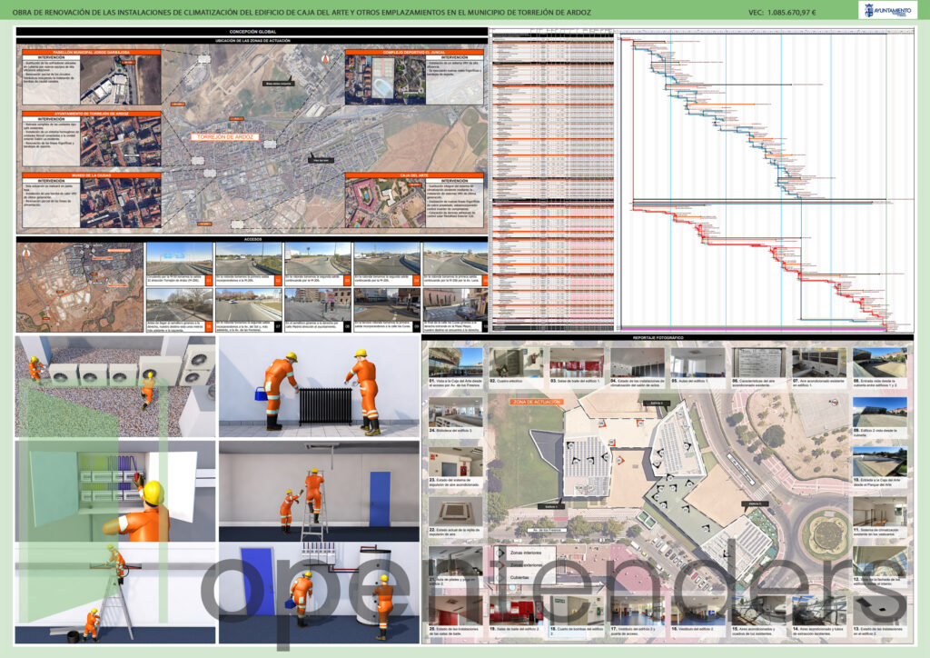
Task: Open the Pabellón Municipal Jorge Garbajosa panel header
Action: [x=91, y=53]
